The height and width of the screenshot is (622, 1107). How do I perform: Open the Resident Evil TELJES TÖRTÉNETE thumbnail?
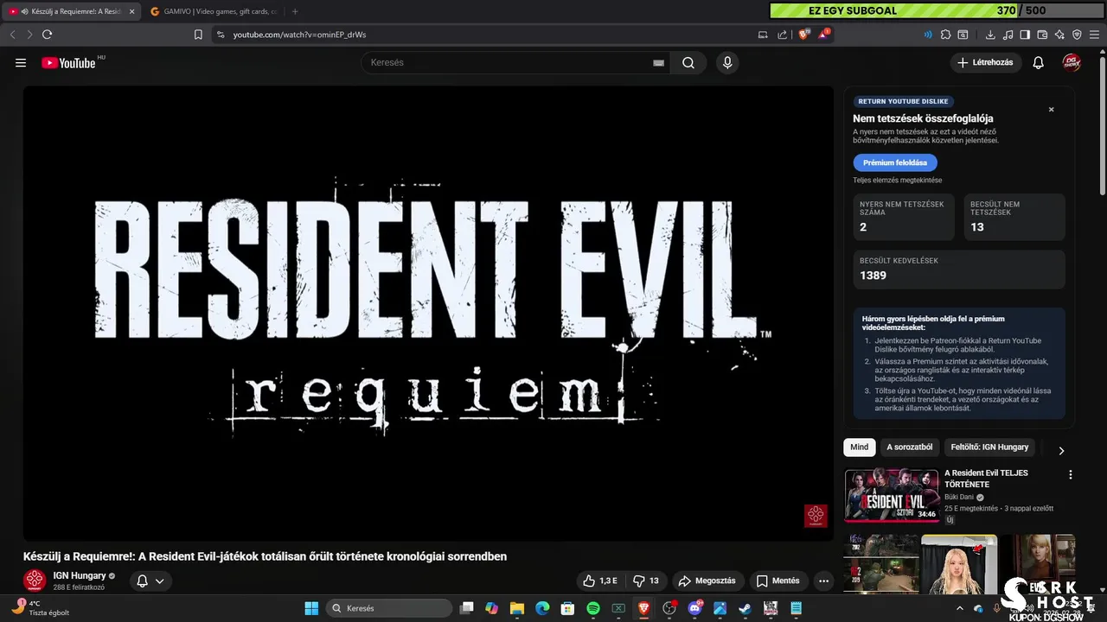892,496
